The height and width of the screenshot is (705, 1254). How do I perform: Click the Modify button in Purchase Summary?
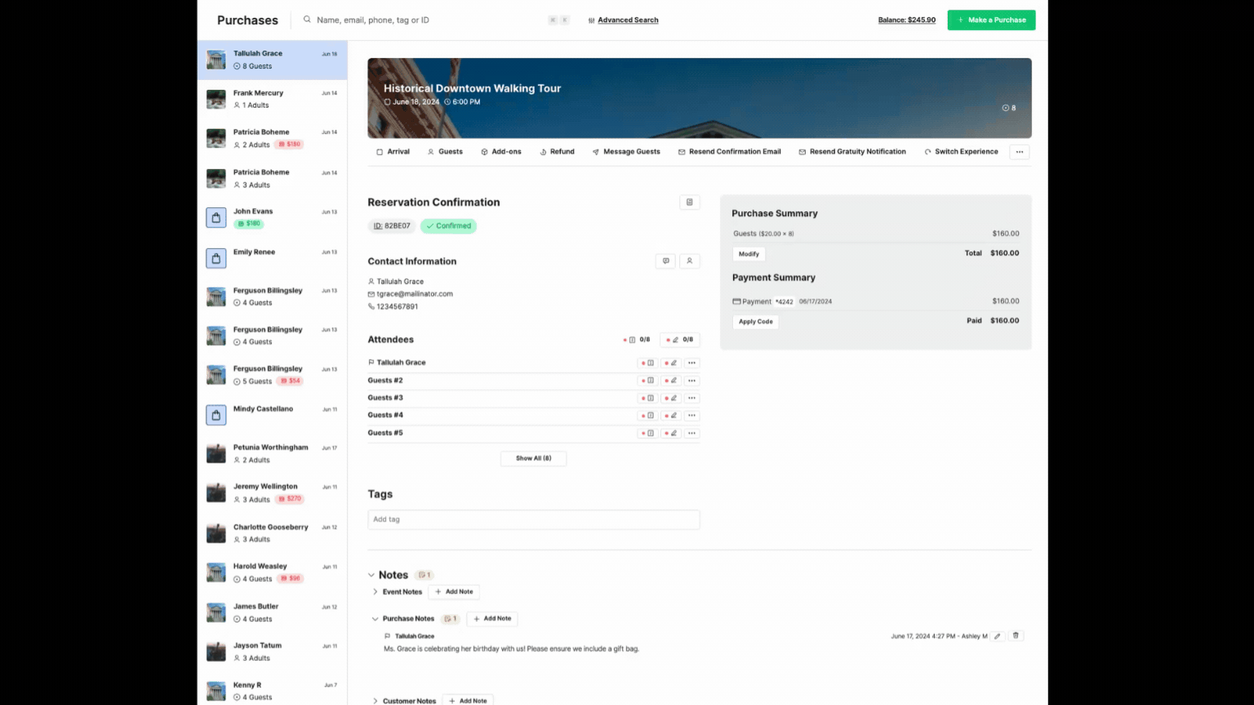pos(749,254)
